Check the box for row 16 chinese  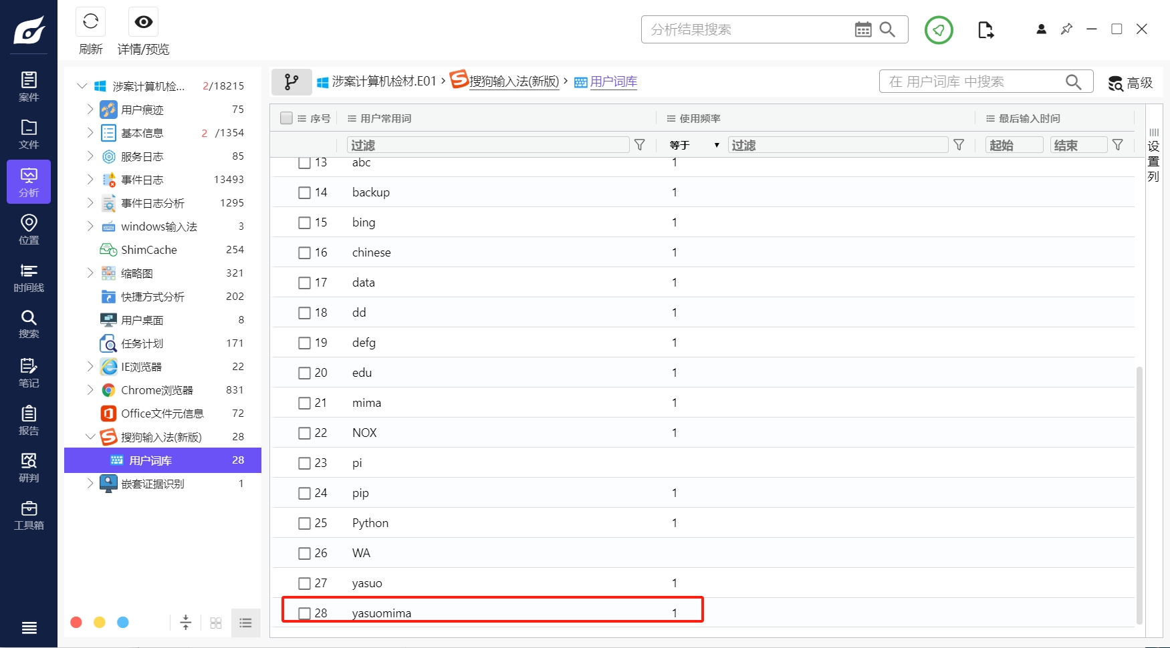tap(304, 253)
